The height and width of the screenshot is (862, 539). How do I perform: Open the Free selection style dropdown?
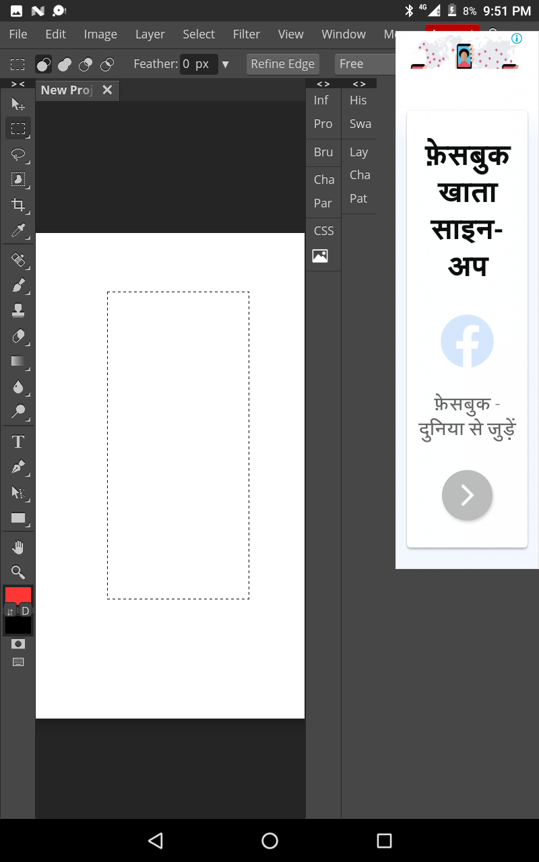coord(364,64)
